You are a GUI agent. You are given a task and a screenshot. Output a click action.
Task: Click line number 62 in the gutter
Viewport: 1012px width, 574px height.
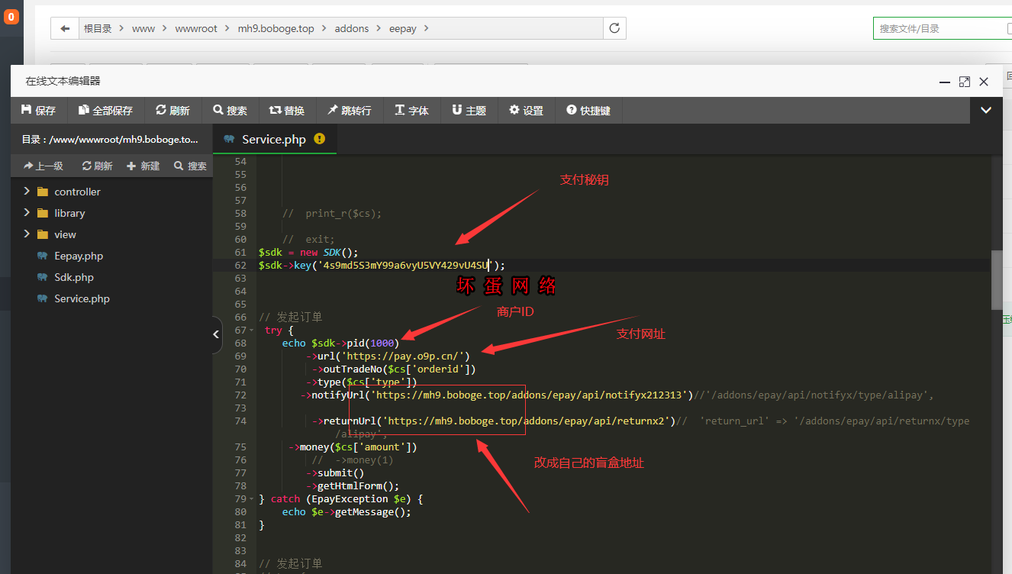point(240,265)
